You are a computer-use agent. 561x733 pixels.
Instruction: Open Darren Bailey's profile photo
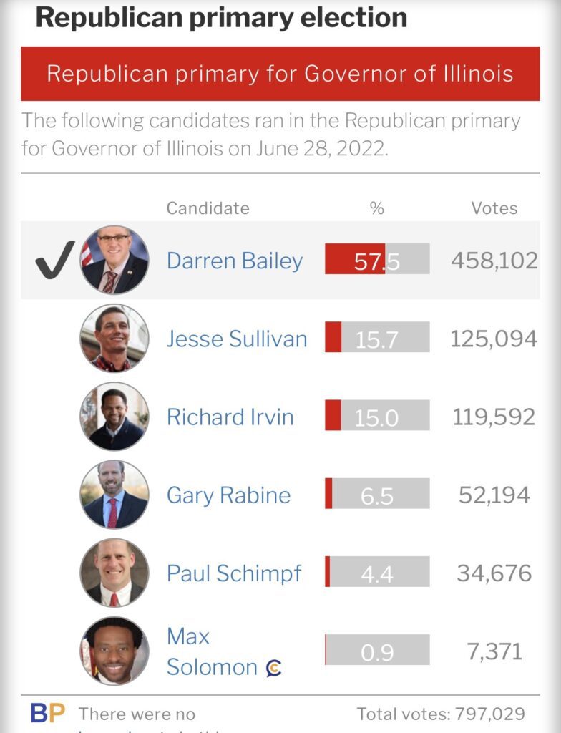pos(114,260)
